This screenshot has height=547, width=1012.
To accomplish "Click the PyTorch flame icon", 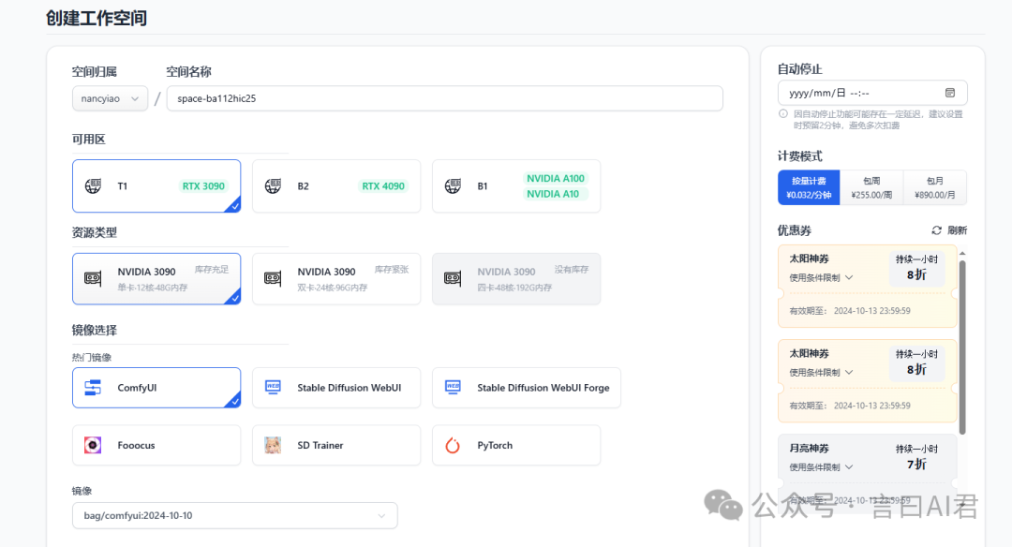I will pos(454,445).
